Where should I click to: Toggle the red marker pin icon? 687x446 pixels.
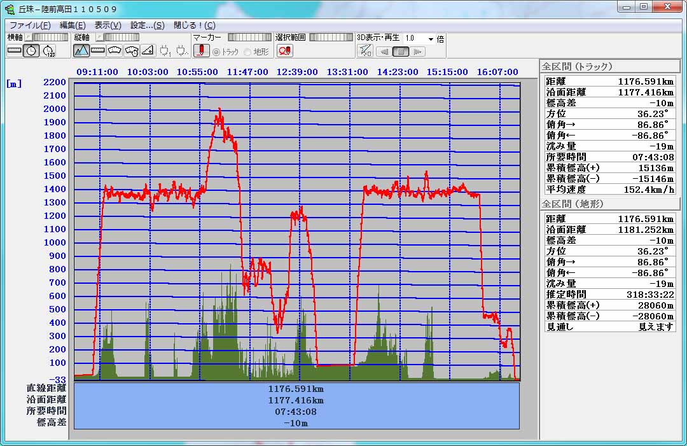(201, 50)
